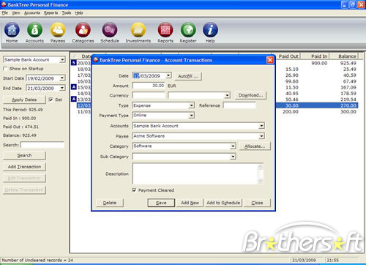Image resolution: width=366 pixels, height=265 pixels.
Task: Open the Accounts toolbar icon
Action: (34, 32)
